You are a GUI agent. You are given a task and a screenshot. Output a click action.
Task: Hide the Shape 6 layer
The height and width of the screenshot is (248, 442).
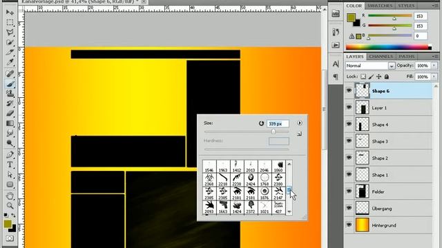[x=349, y=90]
